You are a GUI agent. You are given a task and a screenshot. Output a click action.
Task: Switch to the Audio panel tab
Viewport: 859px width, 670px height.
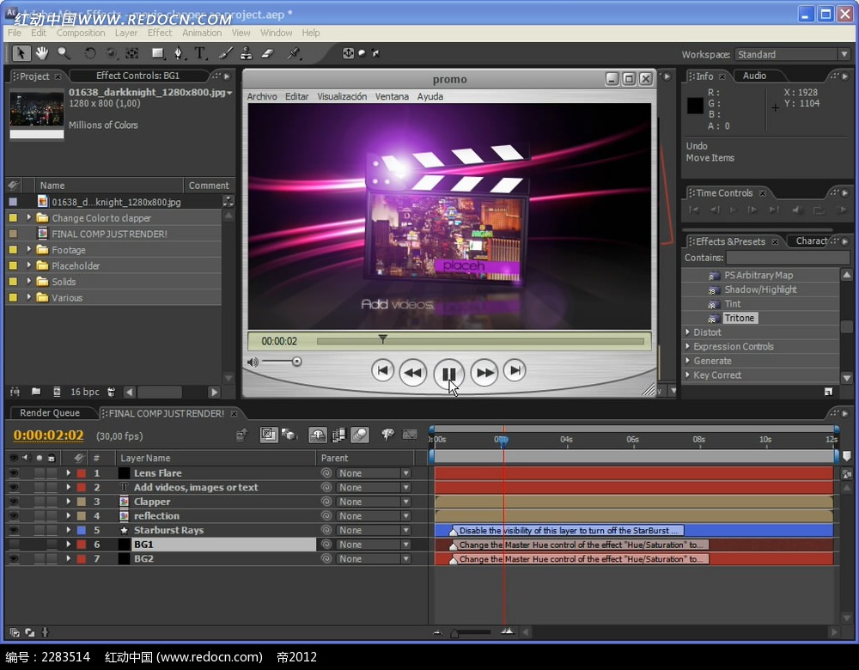754,76
